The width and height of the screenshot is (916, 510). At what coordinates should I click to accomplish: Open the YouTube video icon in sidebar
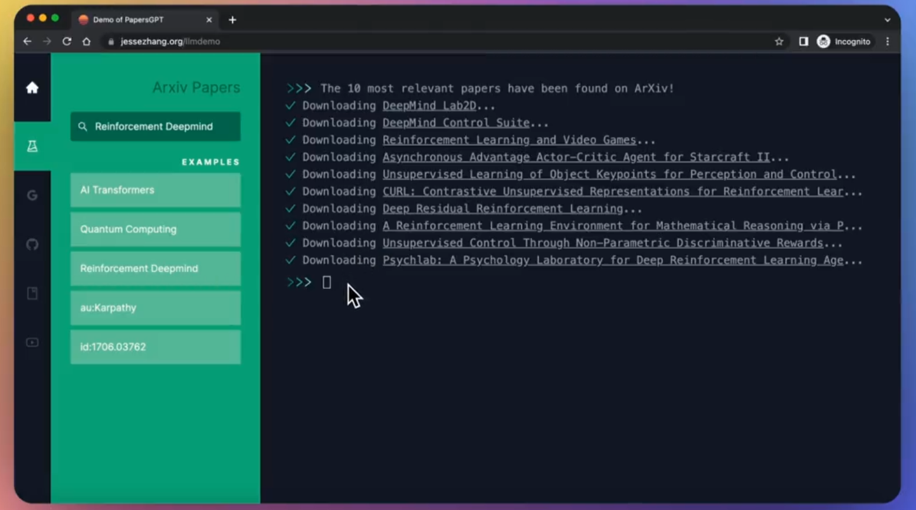coord(32,343)
